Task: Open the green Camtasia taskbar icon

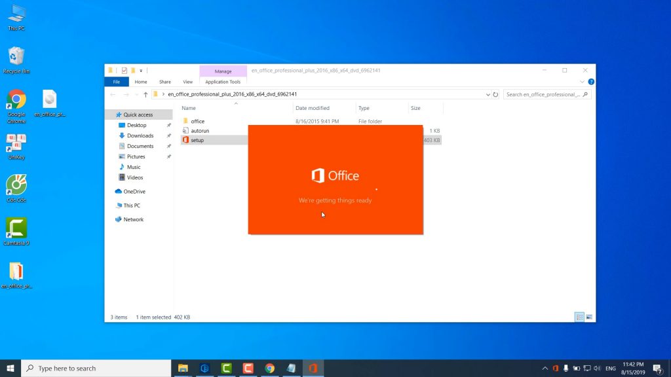Action: (226, 368)
